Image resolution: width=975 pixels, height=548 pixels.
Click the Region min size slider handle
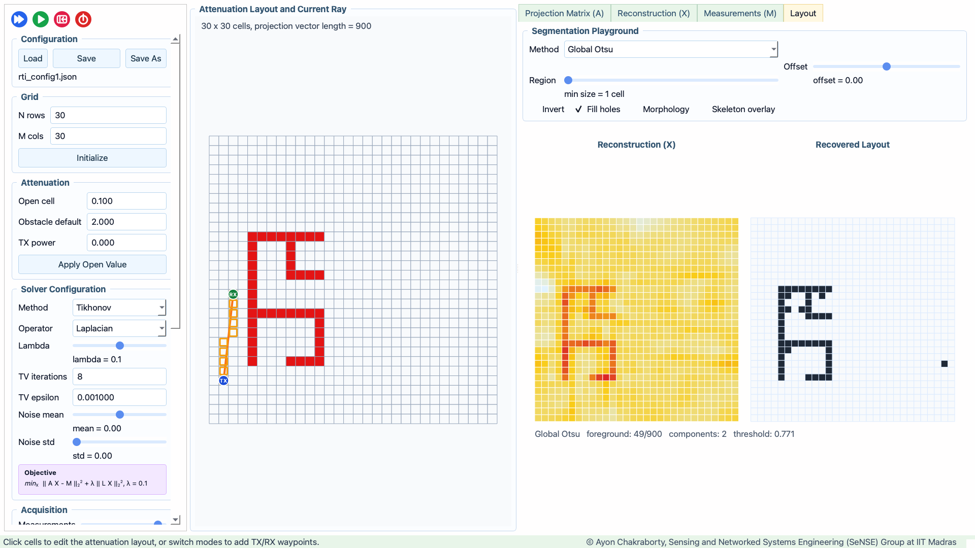pos(568,80)
